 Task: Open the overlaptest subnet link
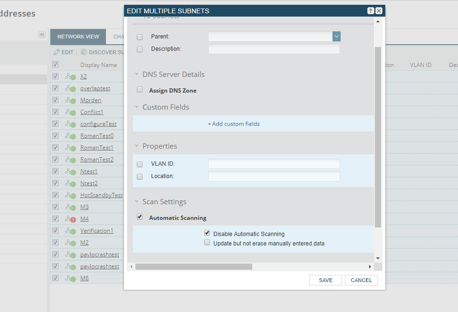[x=95, y=88]
